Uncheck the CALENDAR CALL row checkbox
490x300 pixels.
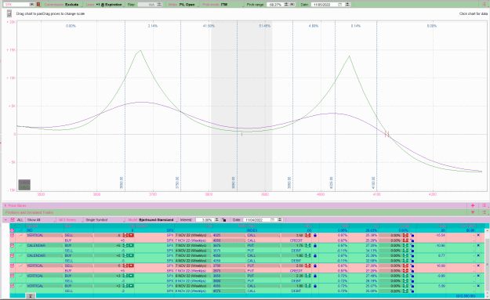(x=13, y=255)
